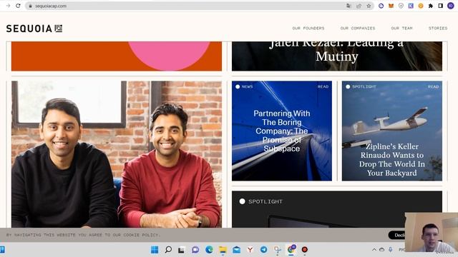Expand hidden system tray icons
This screenshot has height=257, width=458.
point(374,250)
